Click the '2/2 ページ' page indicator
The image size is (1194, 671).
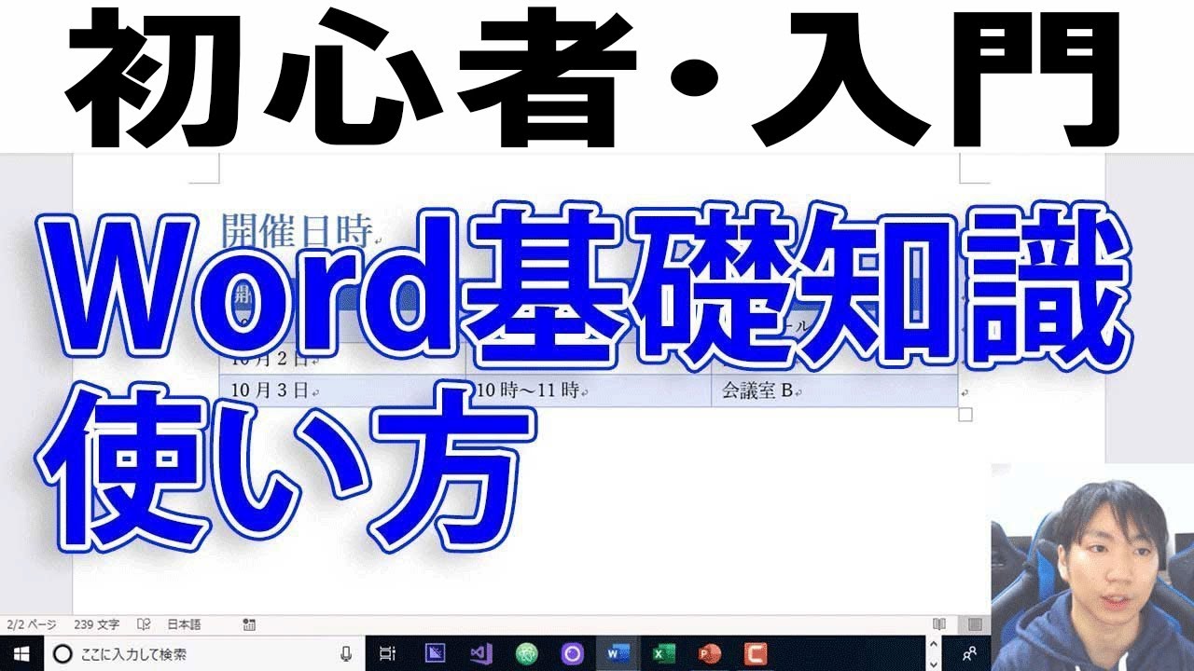coord(31,624)
